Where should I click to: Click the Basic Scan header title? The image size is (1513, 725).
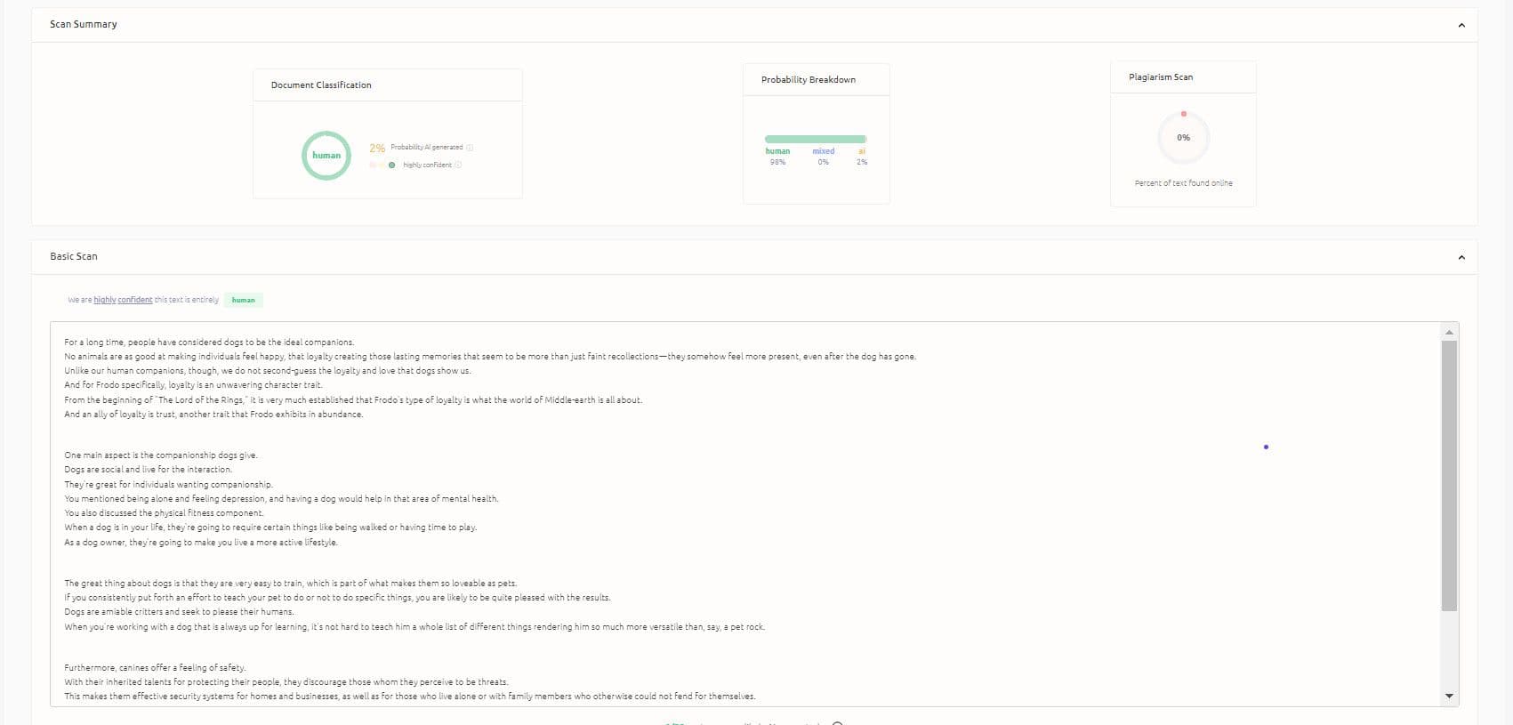coord(74,256)
